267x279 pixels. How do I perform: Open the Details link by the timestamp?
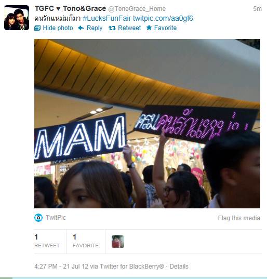click(x=179, y=267)
